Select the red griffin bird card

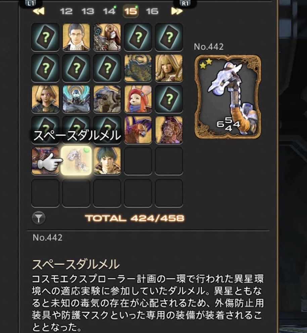pyautogui.click(x=138, y=130)
